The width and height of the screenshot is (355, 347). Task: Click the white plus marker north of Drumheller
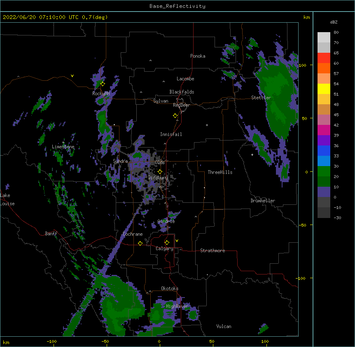pos(252,155)
